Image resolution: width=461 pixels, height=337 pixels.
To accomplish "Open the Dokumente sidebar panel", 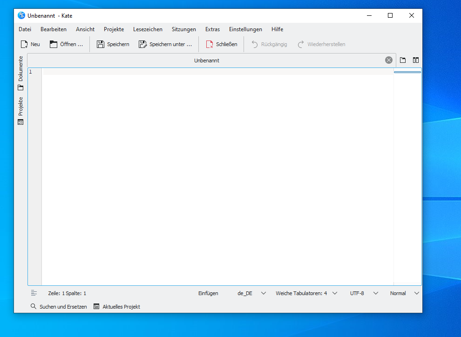I will (20, 73).
